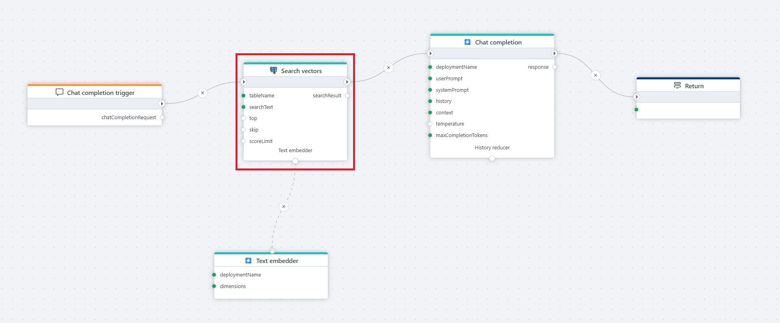
Task: Select the Text embedder node header
Action: point(277,261)
